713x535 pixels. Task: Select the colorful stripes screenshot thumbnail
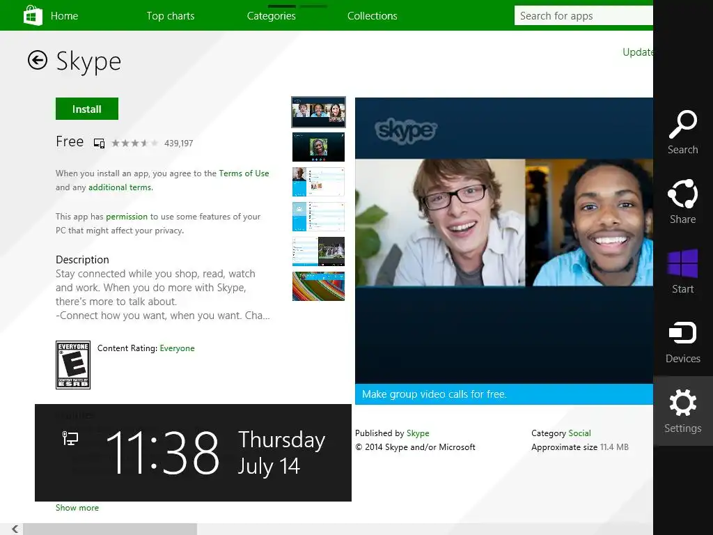click(318, 286)
